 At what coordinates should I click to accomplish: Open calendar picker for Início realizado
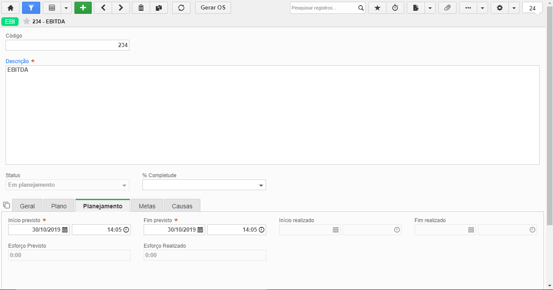coord(336,230)
